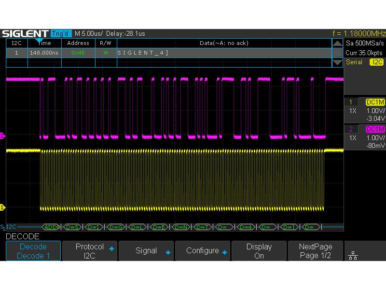Click the D=4 decode packet
This screenshot has width=386, height=290.
(246, 227)
